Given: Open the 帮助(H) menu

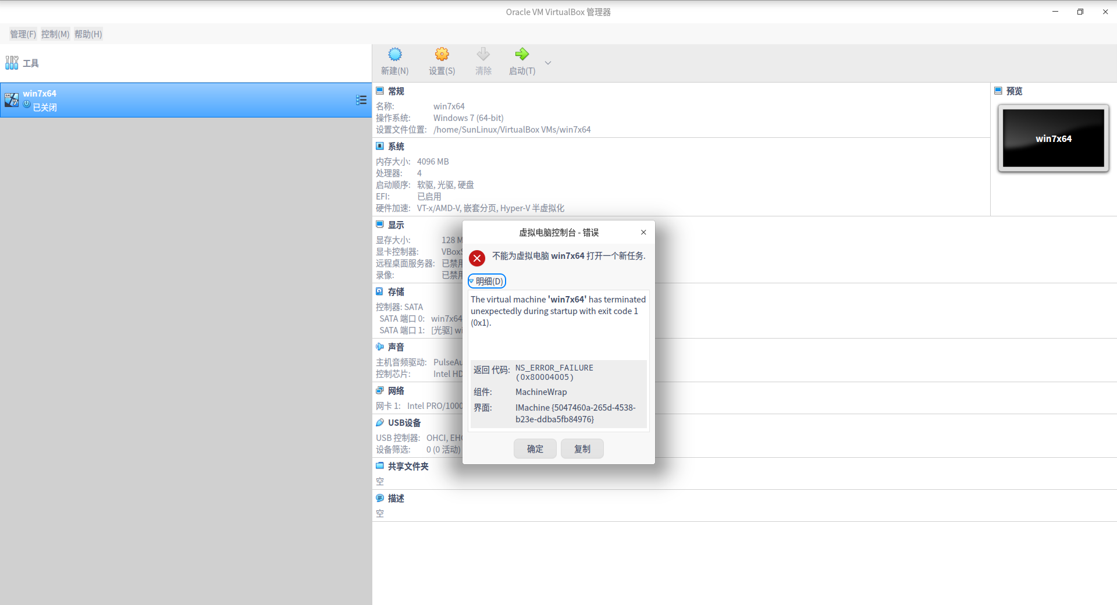Looking at the screenshot, I should pyautogui.click(x=88, y=34).
